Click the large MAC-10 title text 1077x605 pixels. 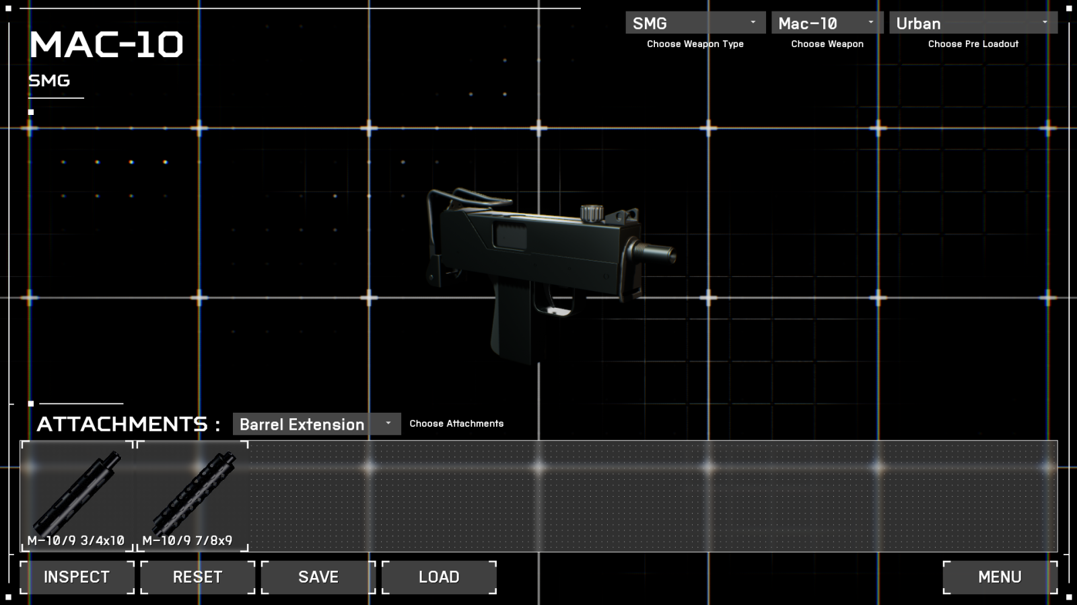click(x=106, y=45)
